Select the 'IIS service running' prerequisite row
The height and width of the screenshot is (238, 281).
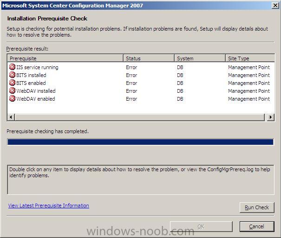tap(141, 67)
